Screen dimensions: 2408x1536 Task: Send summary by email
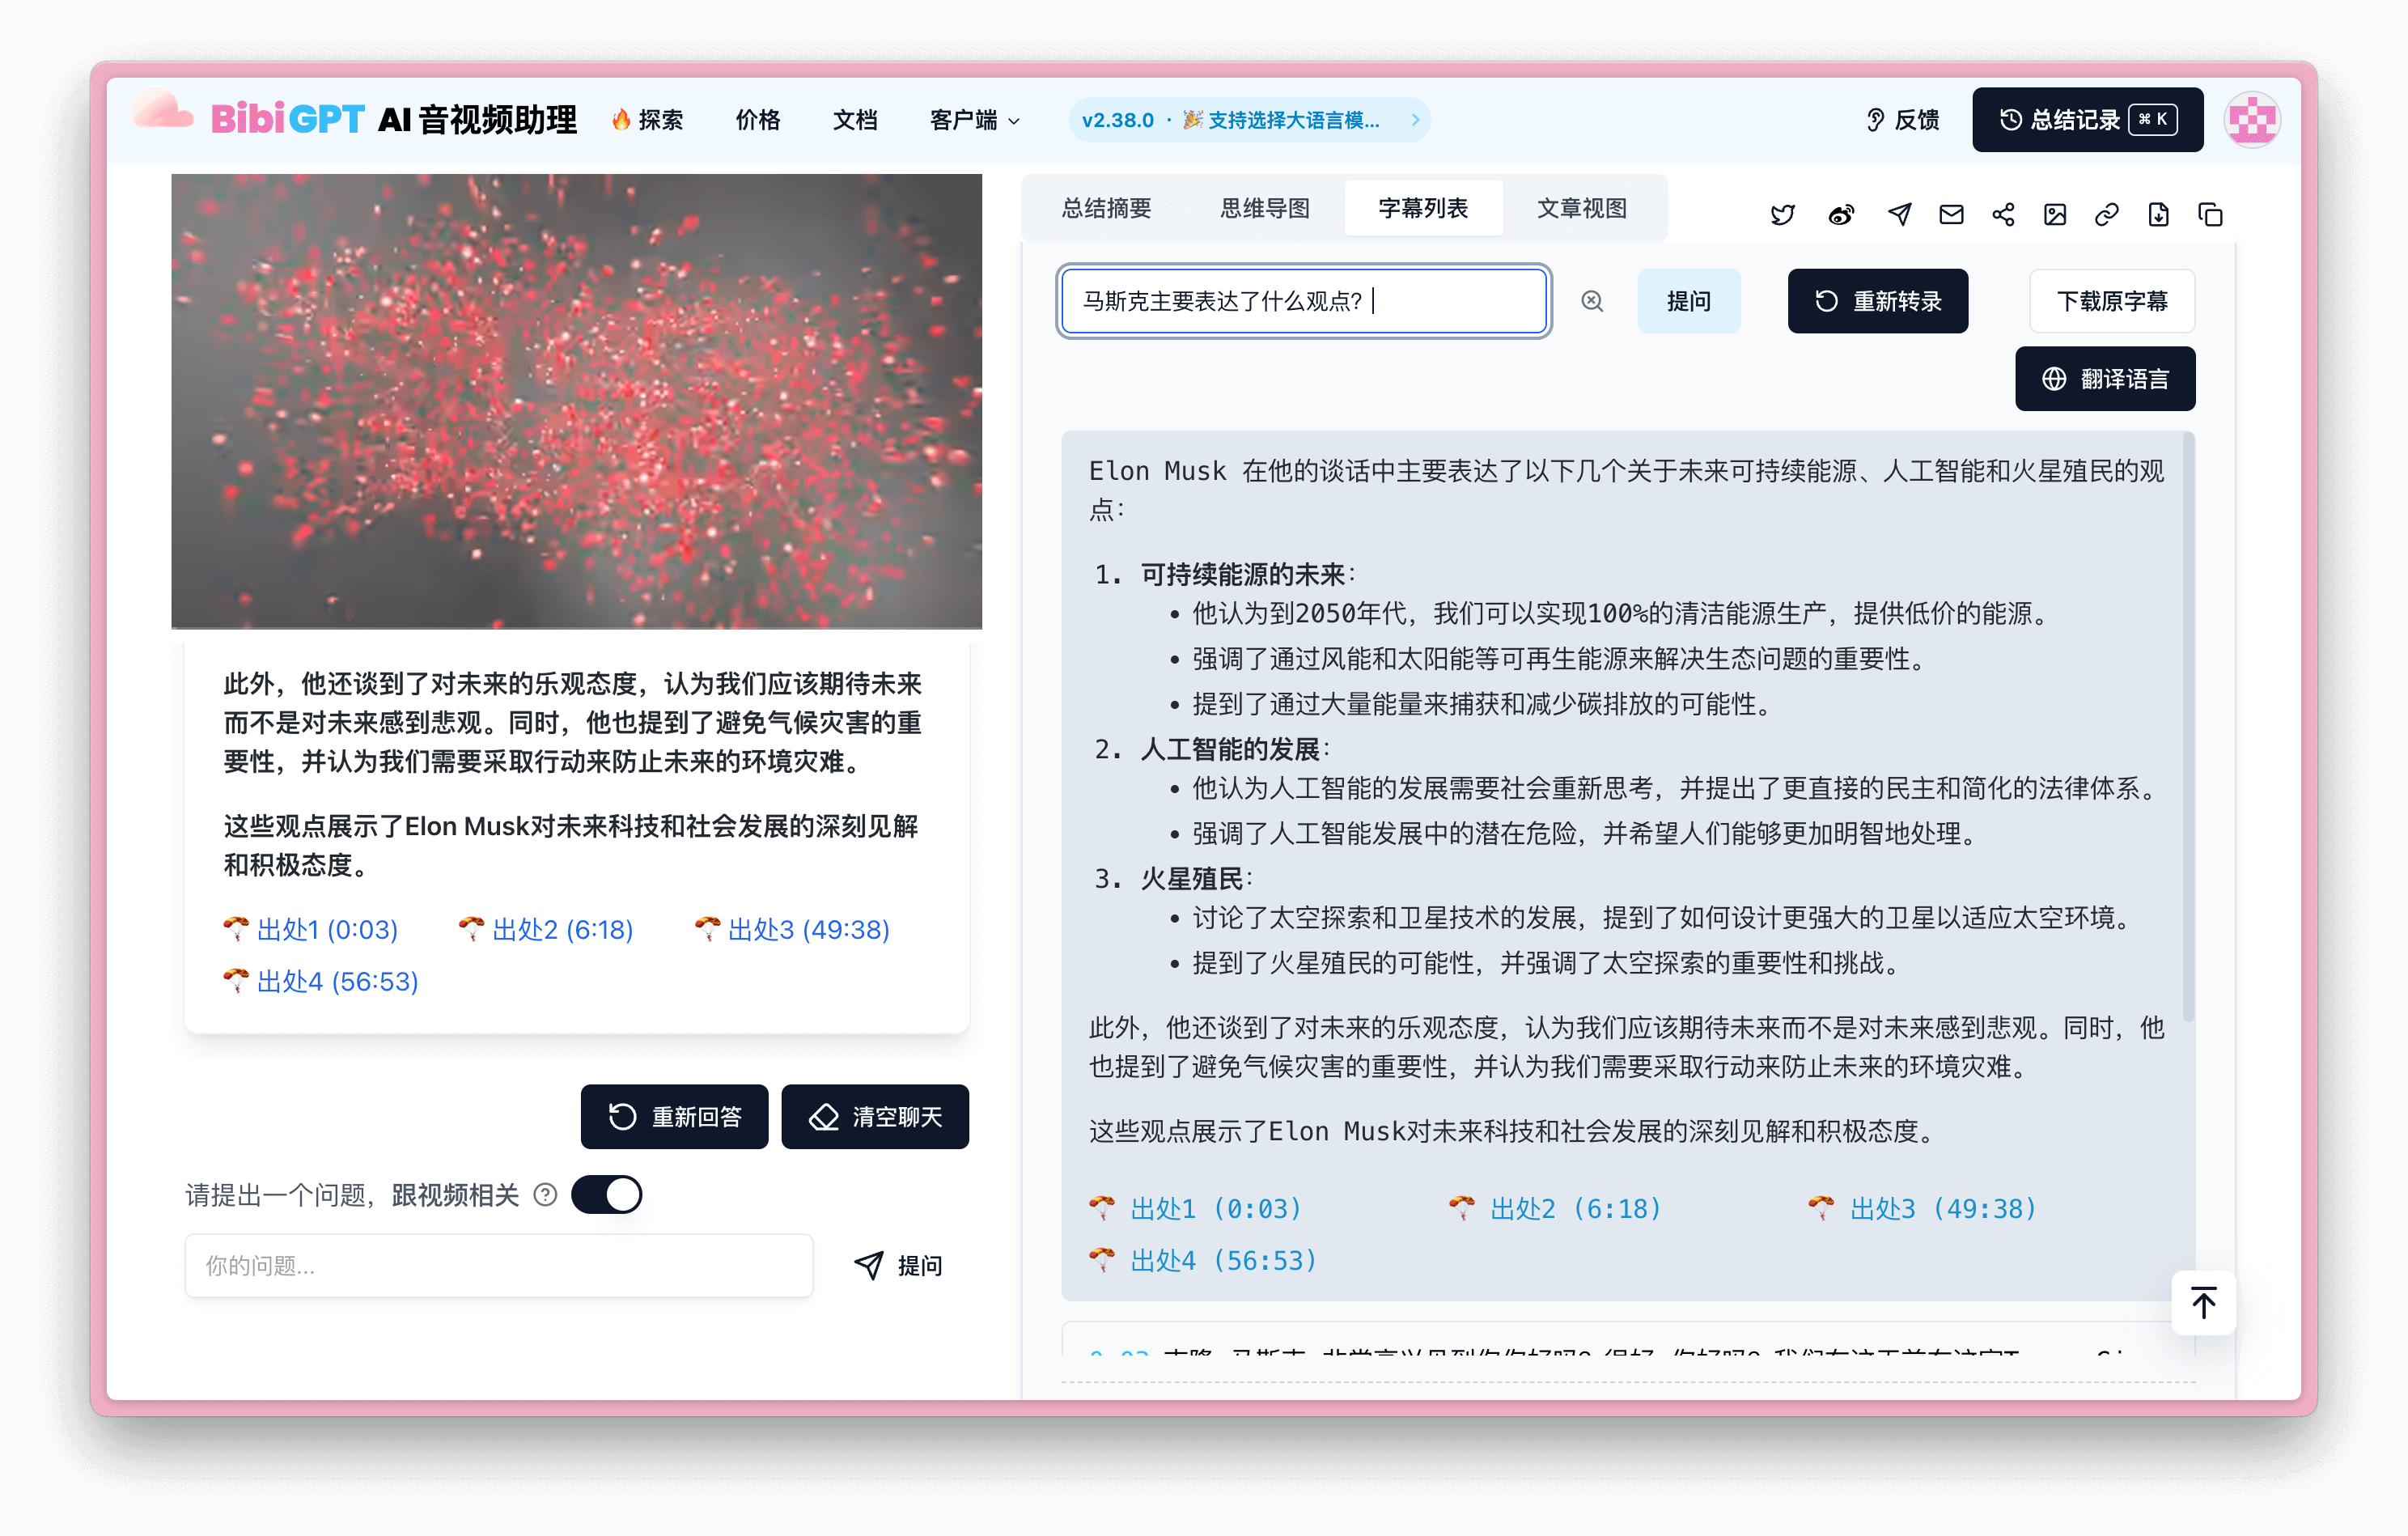[x=1951, y=215]
